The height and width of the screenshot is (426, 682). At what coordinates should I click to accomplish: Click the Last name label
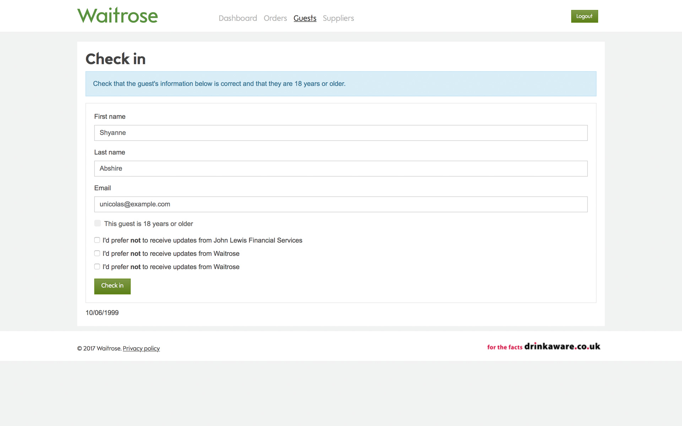[109, 152]
